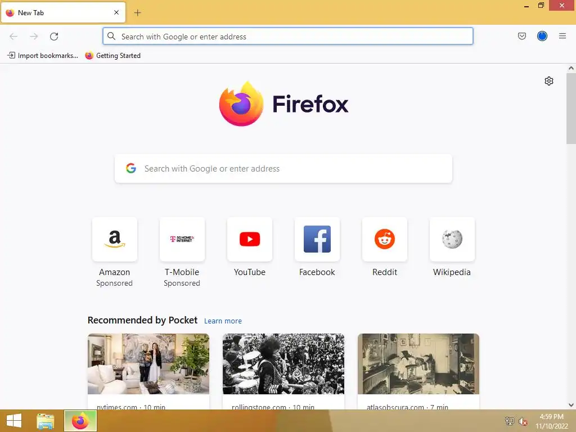Click the scrollbar up arrow

point(571,68)
